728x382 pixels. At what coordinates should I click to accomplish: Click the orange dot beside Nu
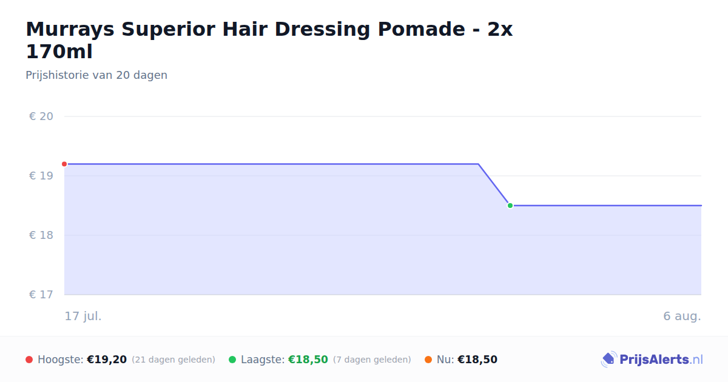428,360
